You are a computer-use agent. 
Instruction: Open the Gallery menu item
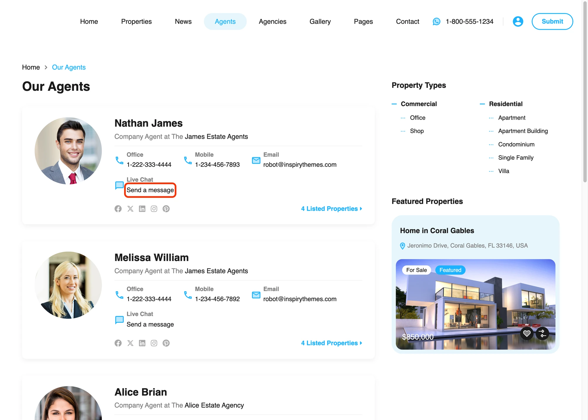[320, 21]
